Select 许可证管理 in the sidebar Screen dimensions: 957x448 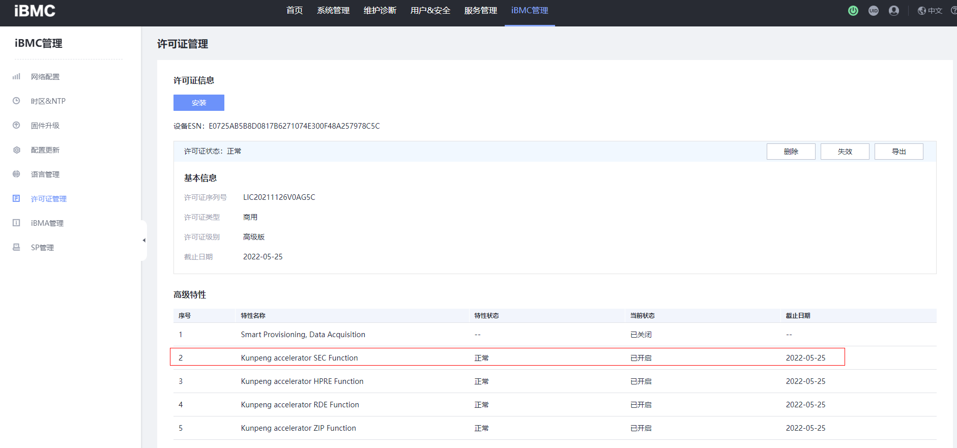(x=49, y=199)
